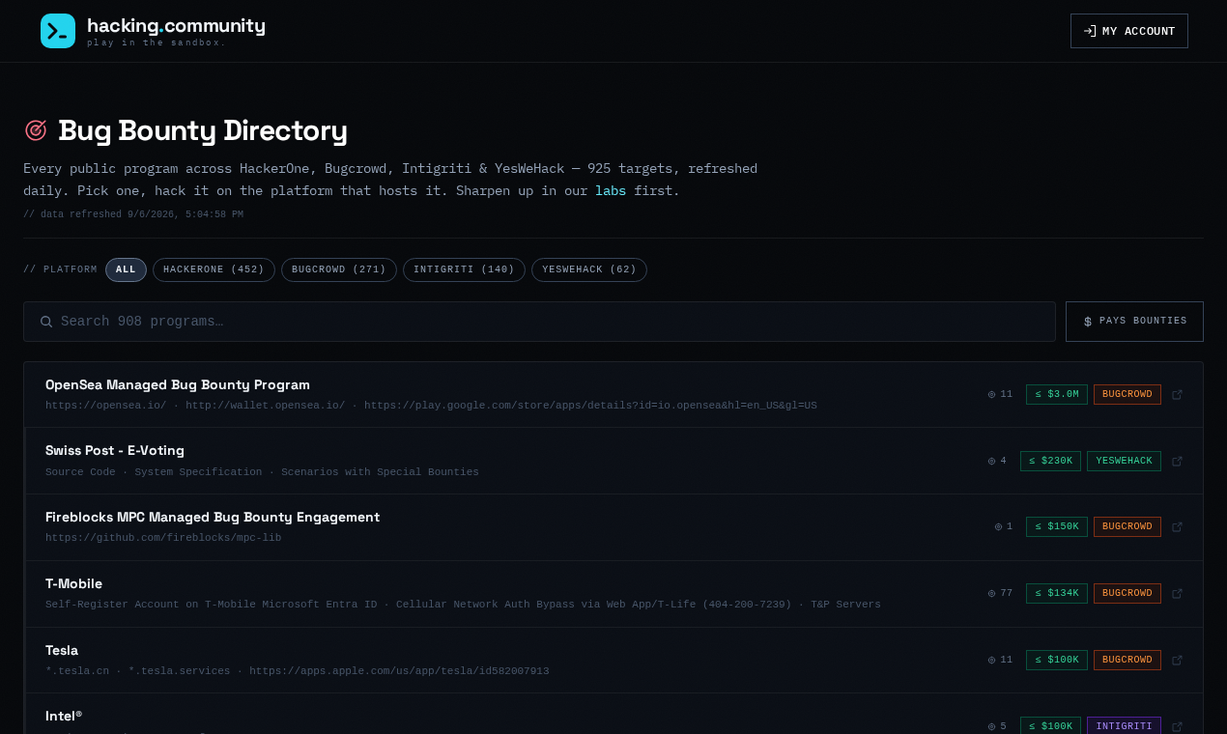
Task: Filter by Intigriti (140) platform
Action: (464, 269)
